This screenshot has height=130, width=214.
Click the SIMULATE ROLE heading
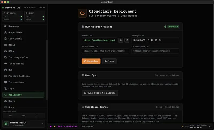point(10,111)
